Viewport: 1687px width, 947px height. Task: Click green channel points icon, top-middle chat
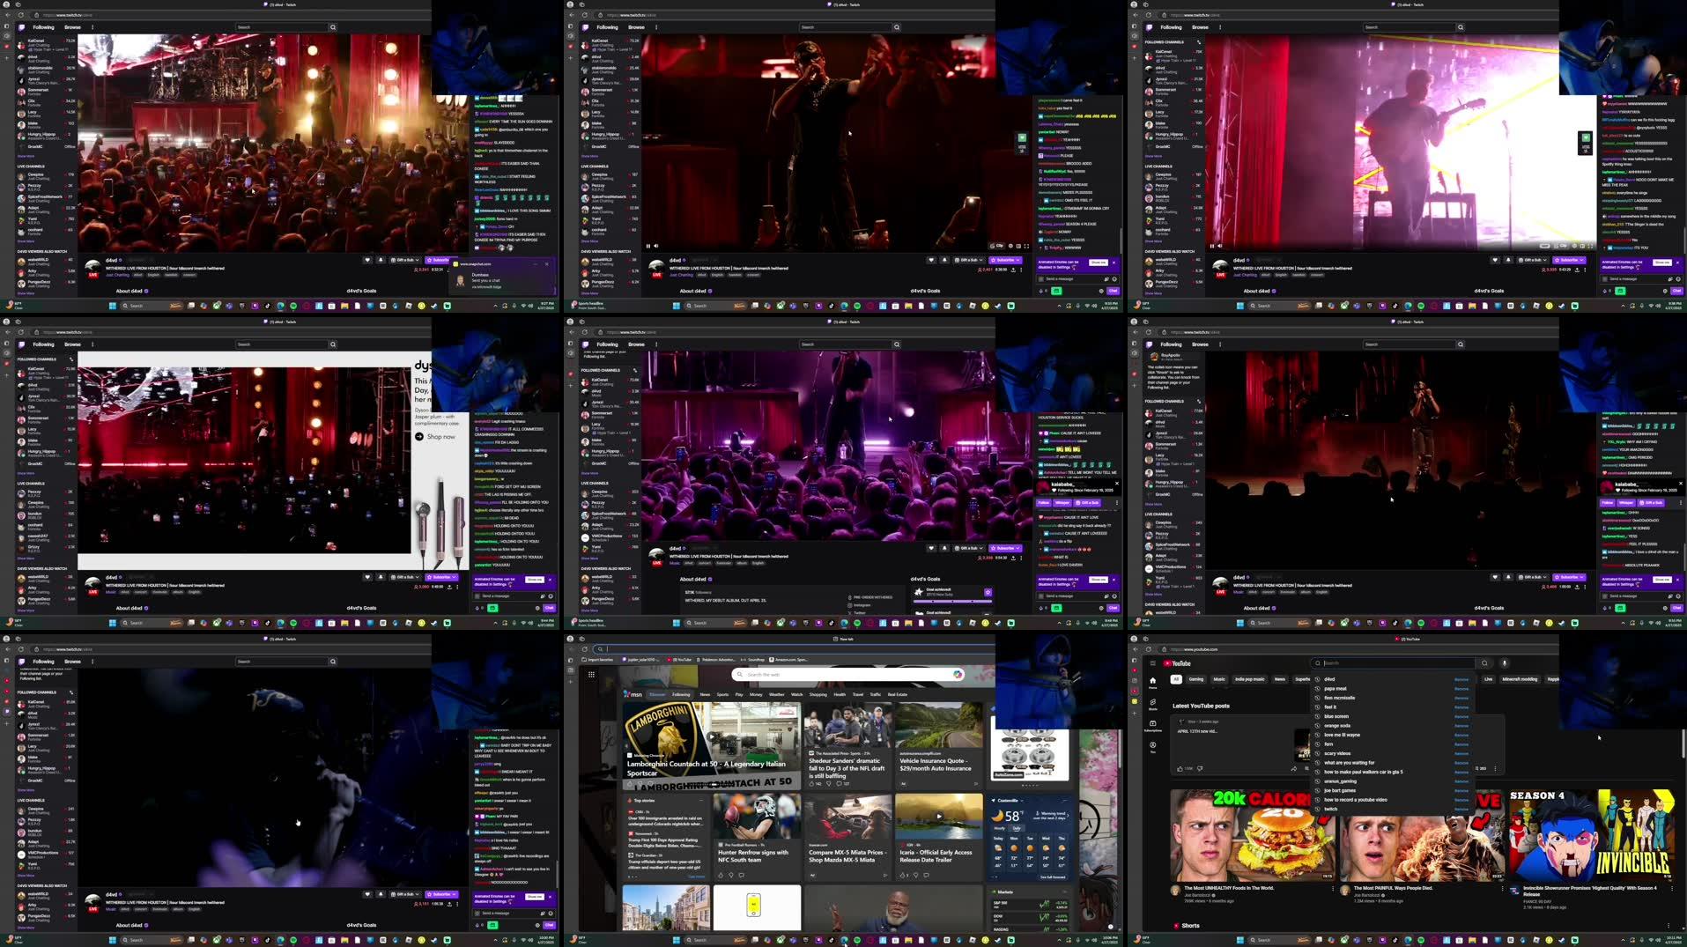(1056, 291)
